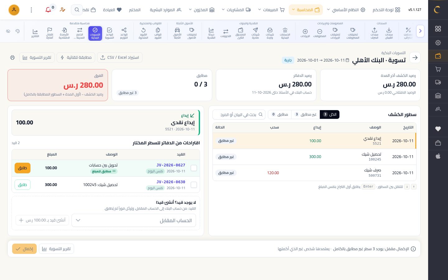Open قواعد التسوية in the ribbon

pyautogui.click(x=110, y=33)
